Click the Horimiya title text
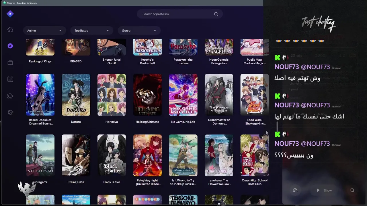The image size is (367, 206). click(112, 122)
